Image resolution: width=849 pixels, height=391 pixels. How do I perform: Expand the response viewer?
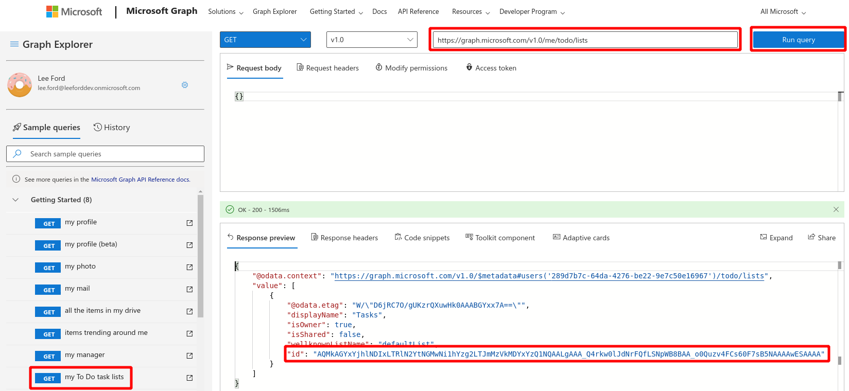click(x=776, y=238)
